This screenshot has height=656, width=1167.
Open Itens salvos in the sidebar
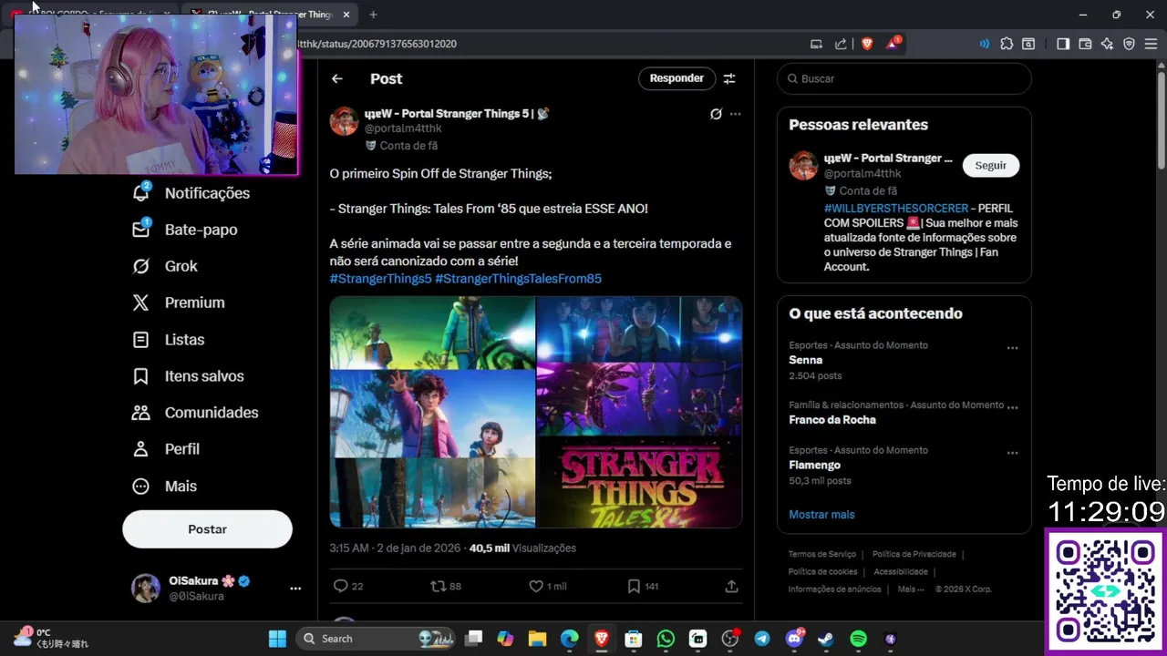(188, 376)
